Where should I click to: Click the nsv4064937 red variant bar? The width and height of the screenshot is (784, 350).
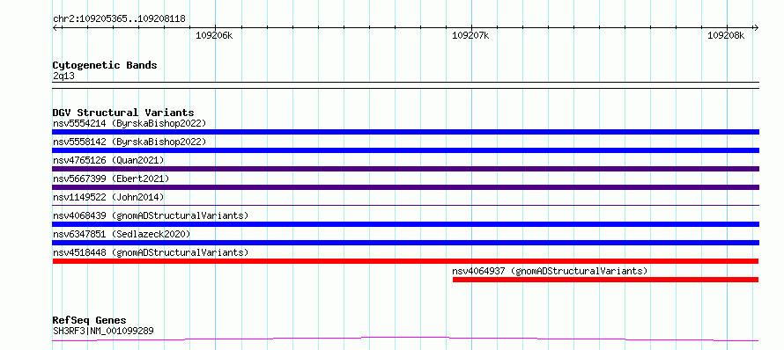(x=605, y=280)
